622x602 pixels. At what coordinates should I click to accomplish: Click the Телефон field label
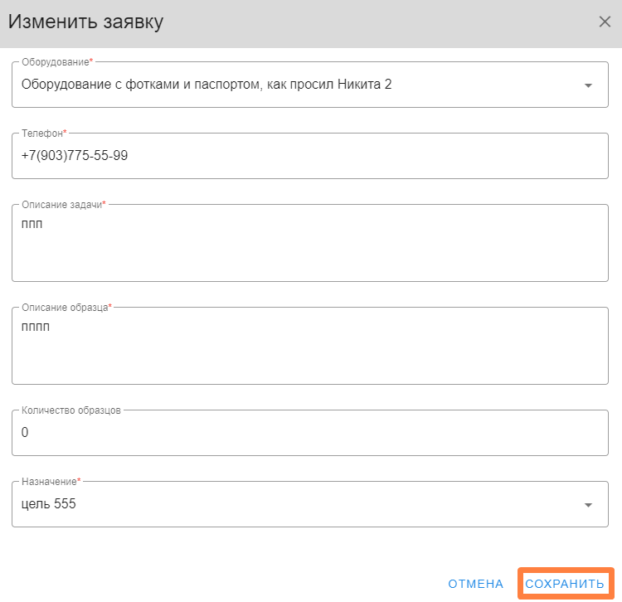[43, 133]
